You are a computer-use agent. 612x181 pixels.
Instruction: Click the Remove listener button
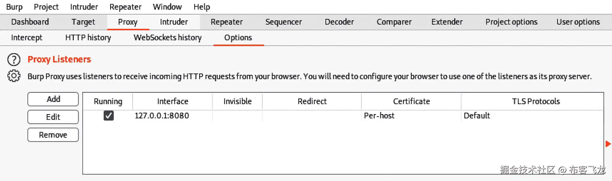pos(53,135)
